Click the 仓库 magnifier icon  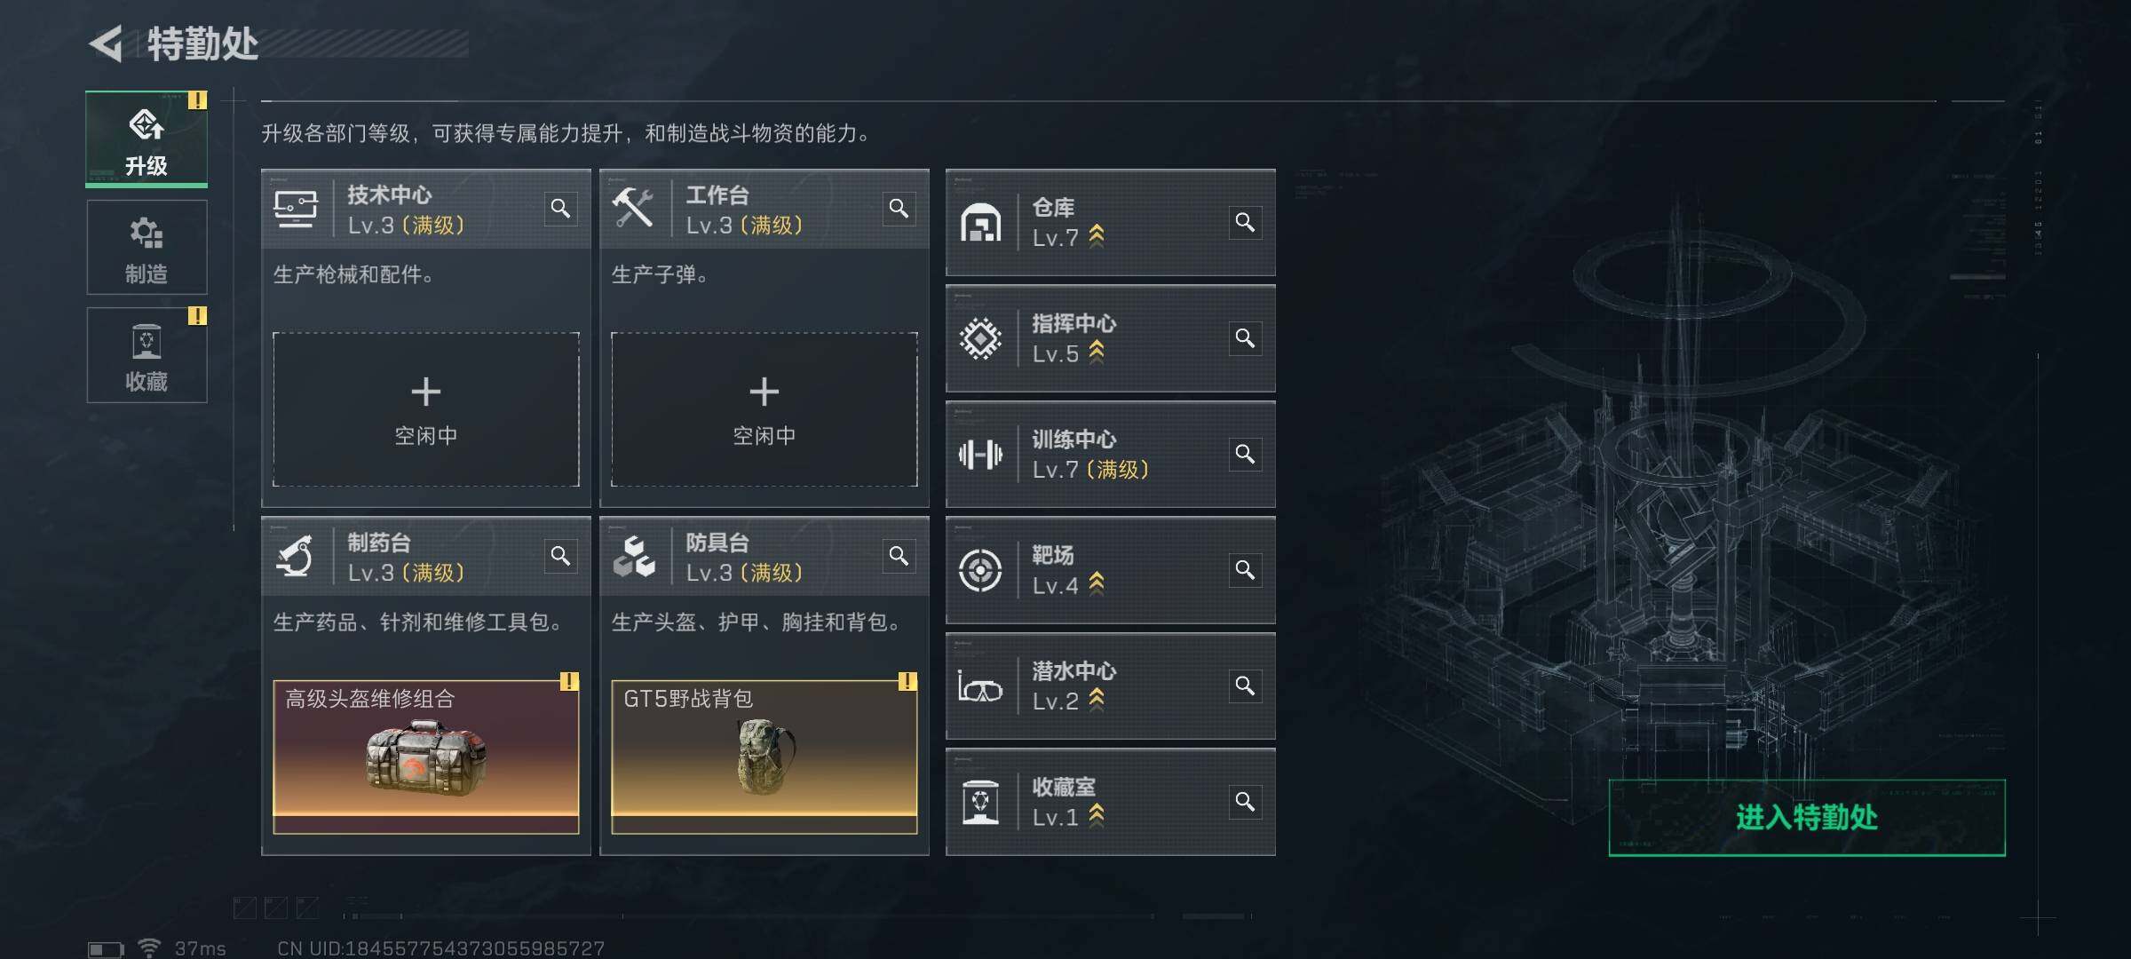click(1245, 222)
